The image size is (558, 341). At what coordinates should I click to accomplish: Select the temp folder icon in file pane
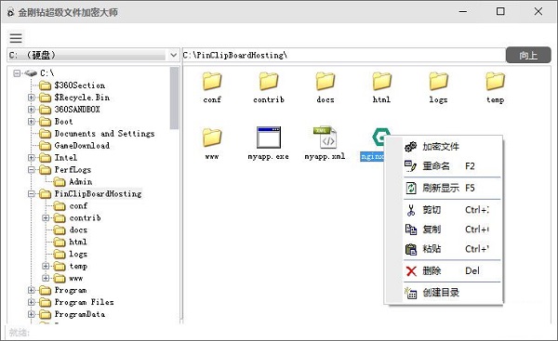tap(495, 82)
